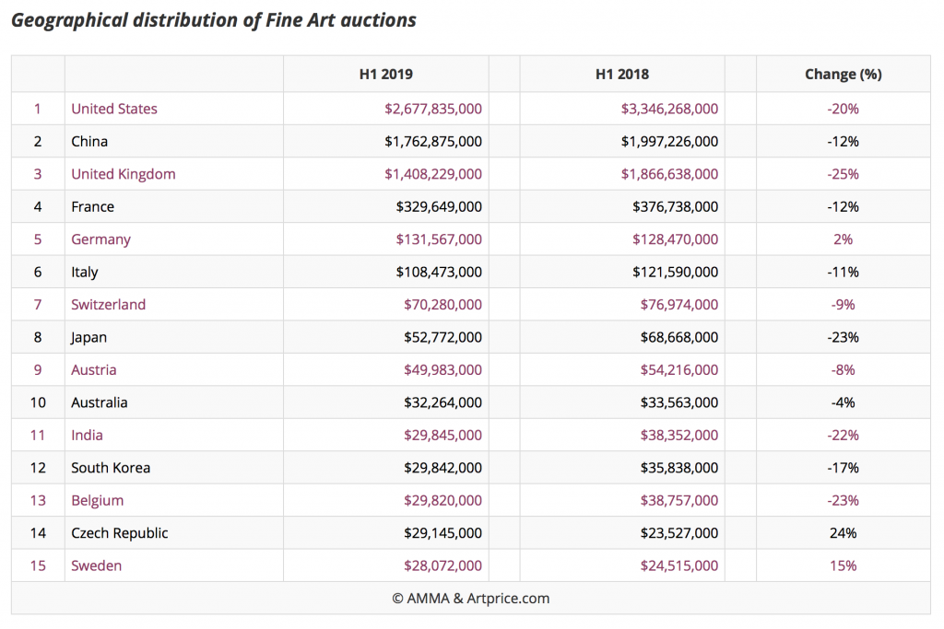
Task: Open the Germany link in row 5
Action: 100,239
